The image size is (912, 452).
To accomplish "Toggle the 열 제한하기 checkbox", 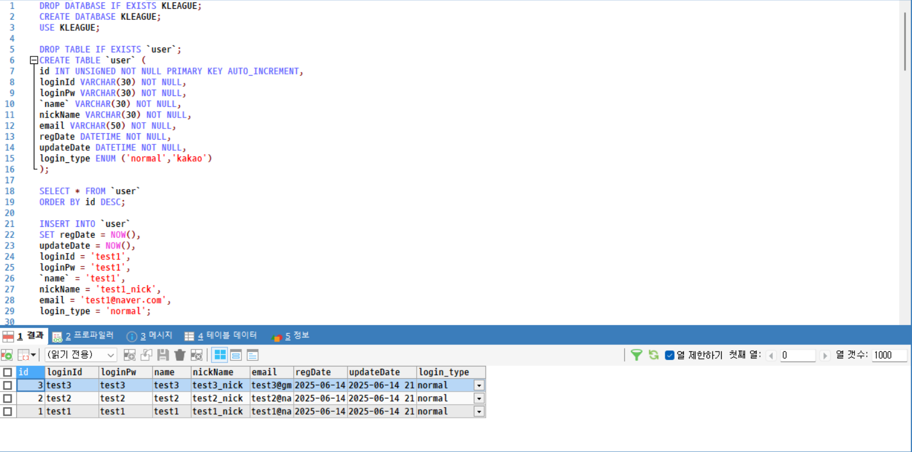I will click(670, 355).
